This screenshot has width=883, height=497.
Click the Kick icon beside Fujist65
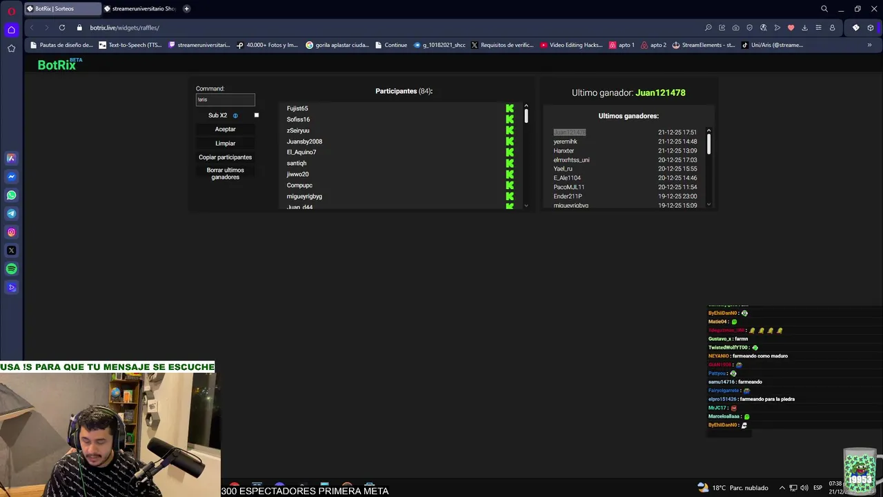point(510,108)
